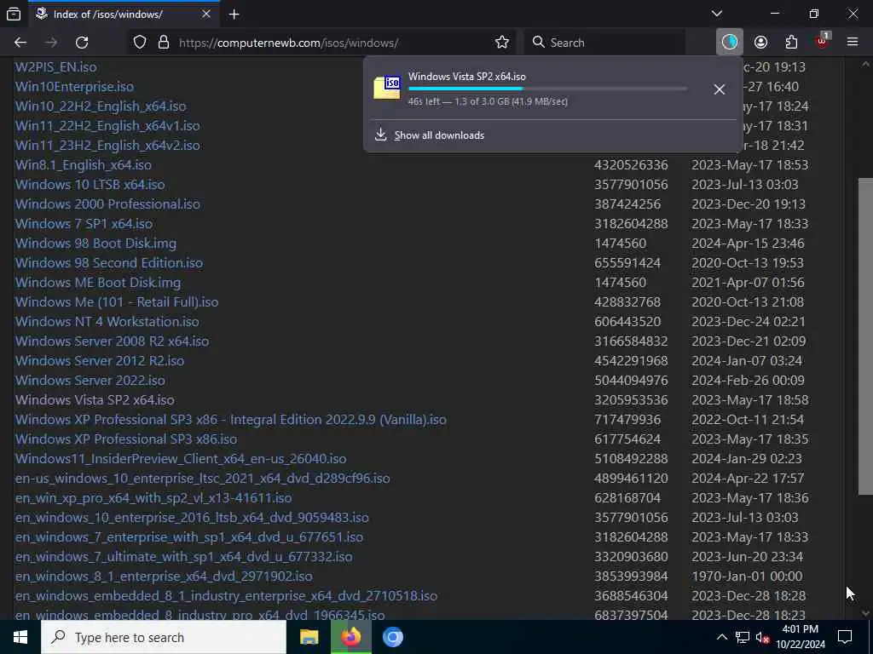Screen dimensions: 873x654
Task: Click the uBlock Origin extension icon
Action: coord(823,41)
